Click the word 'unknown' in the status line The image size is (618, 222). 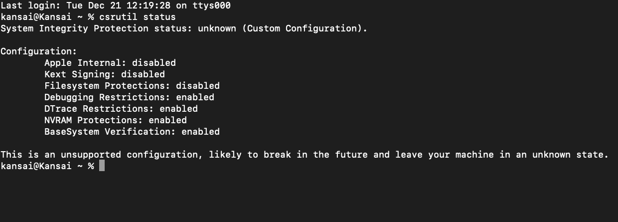217,28
